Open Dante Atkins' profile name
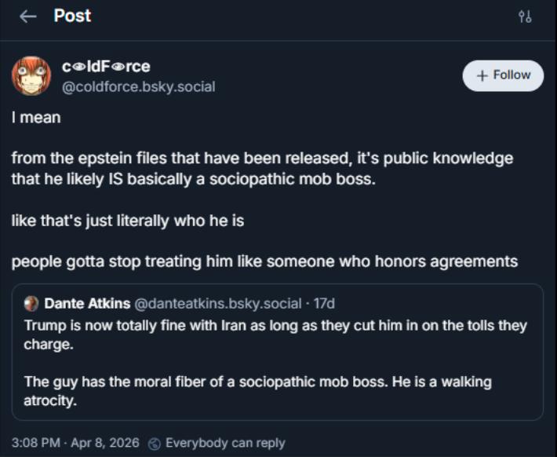This screenshot has height=457, width=557. pos(87,303)
